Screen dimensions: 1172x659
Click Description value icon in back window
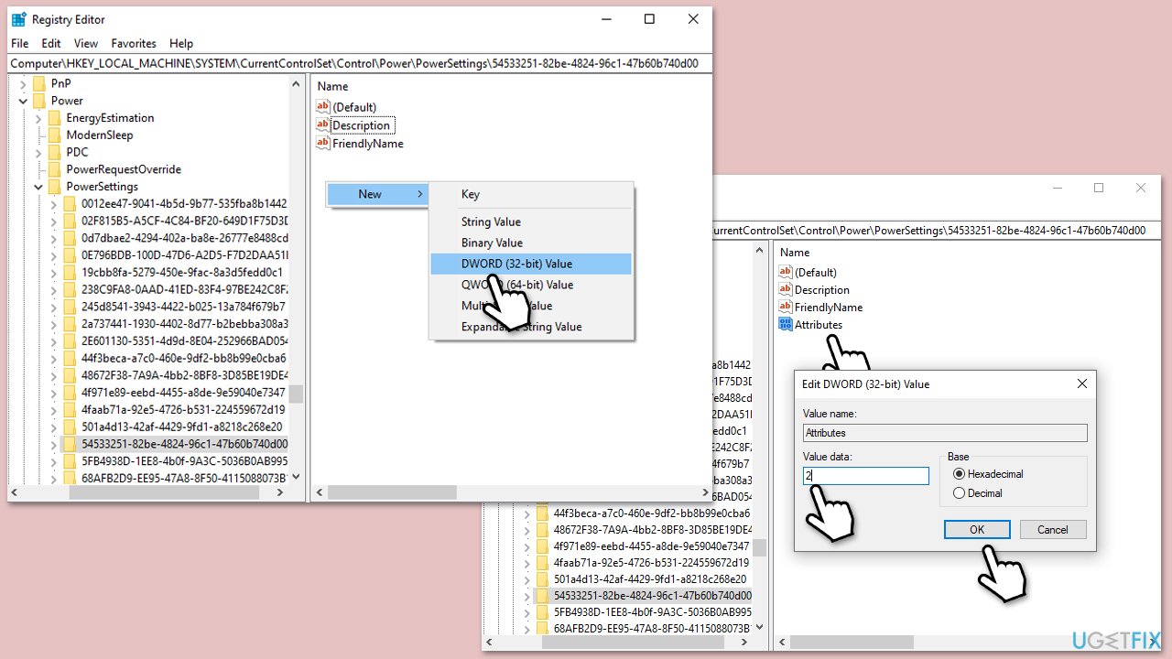click(785, 289)
